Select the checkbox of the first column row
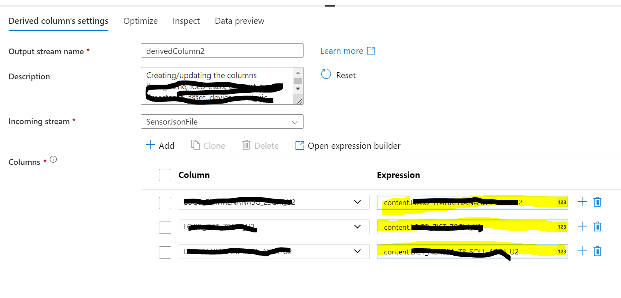621x298 pixels. [165, 202]
